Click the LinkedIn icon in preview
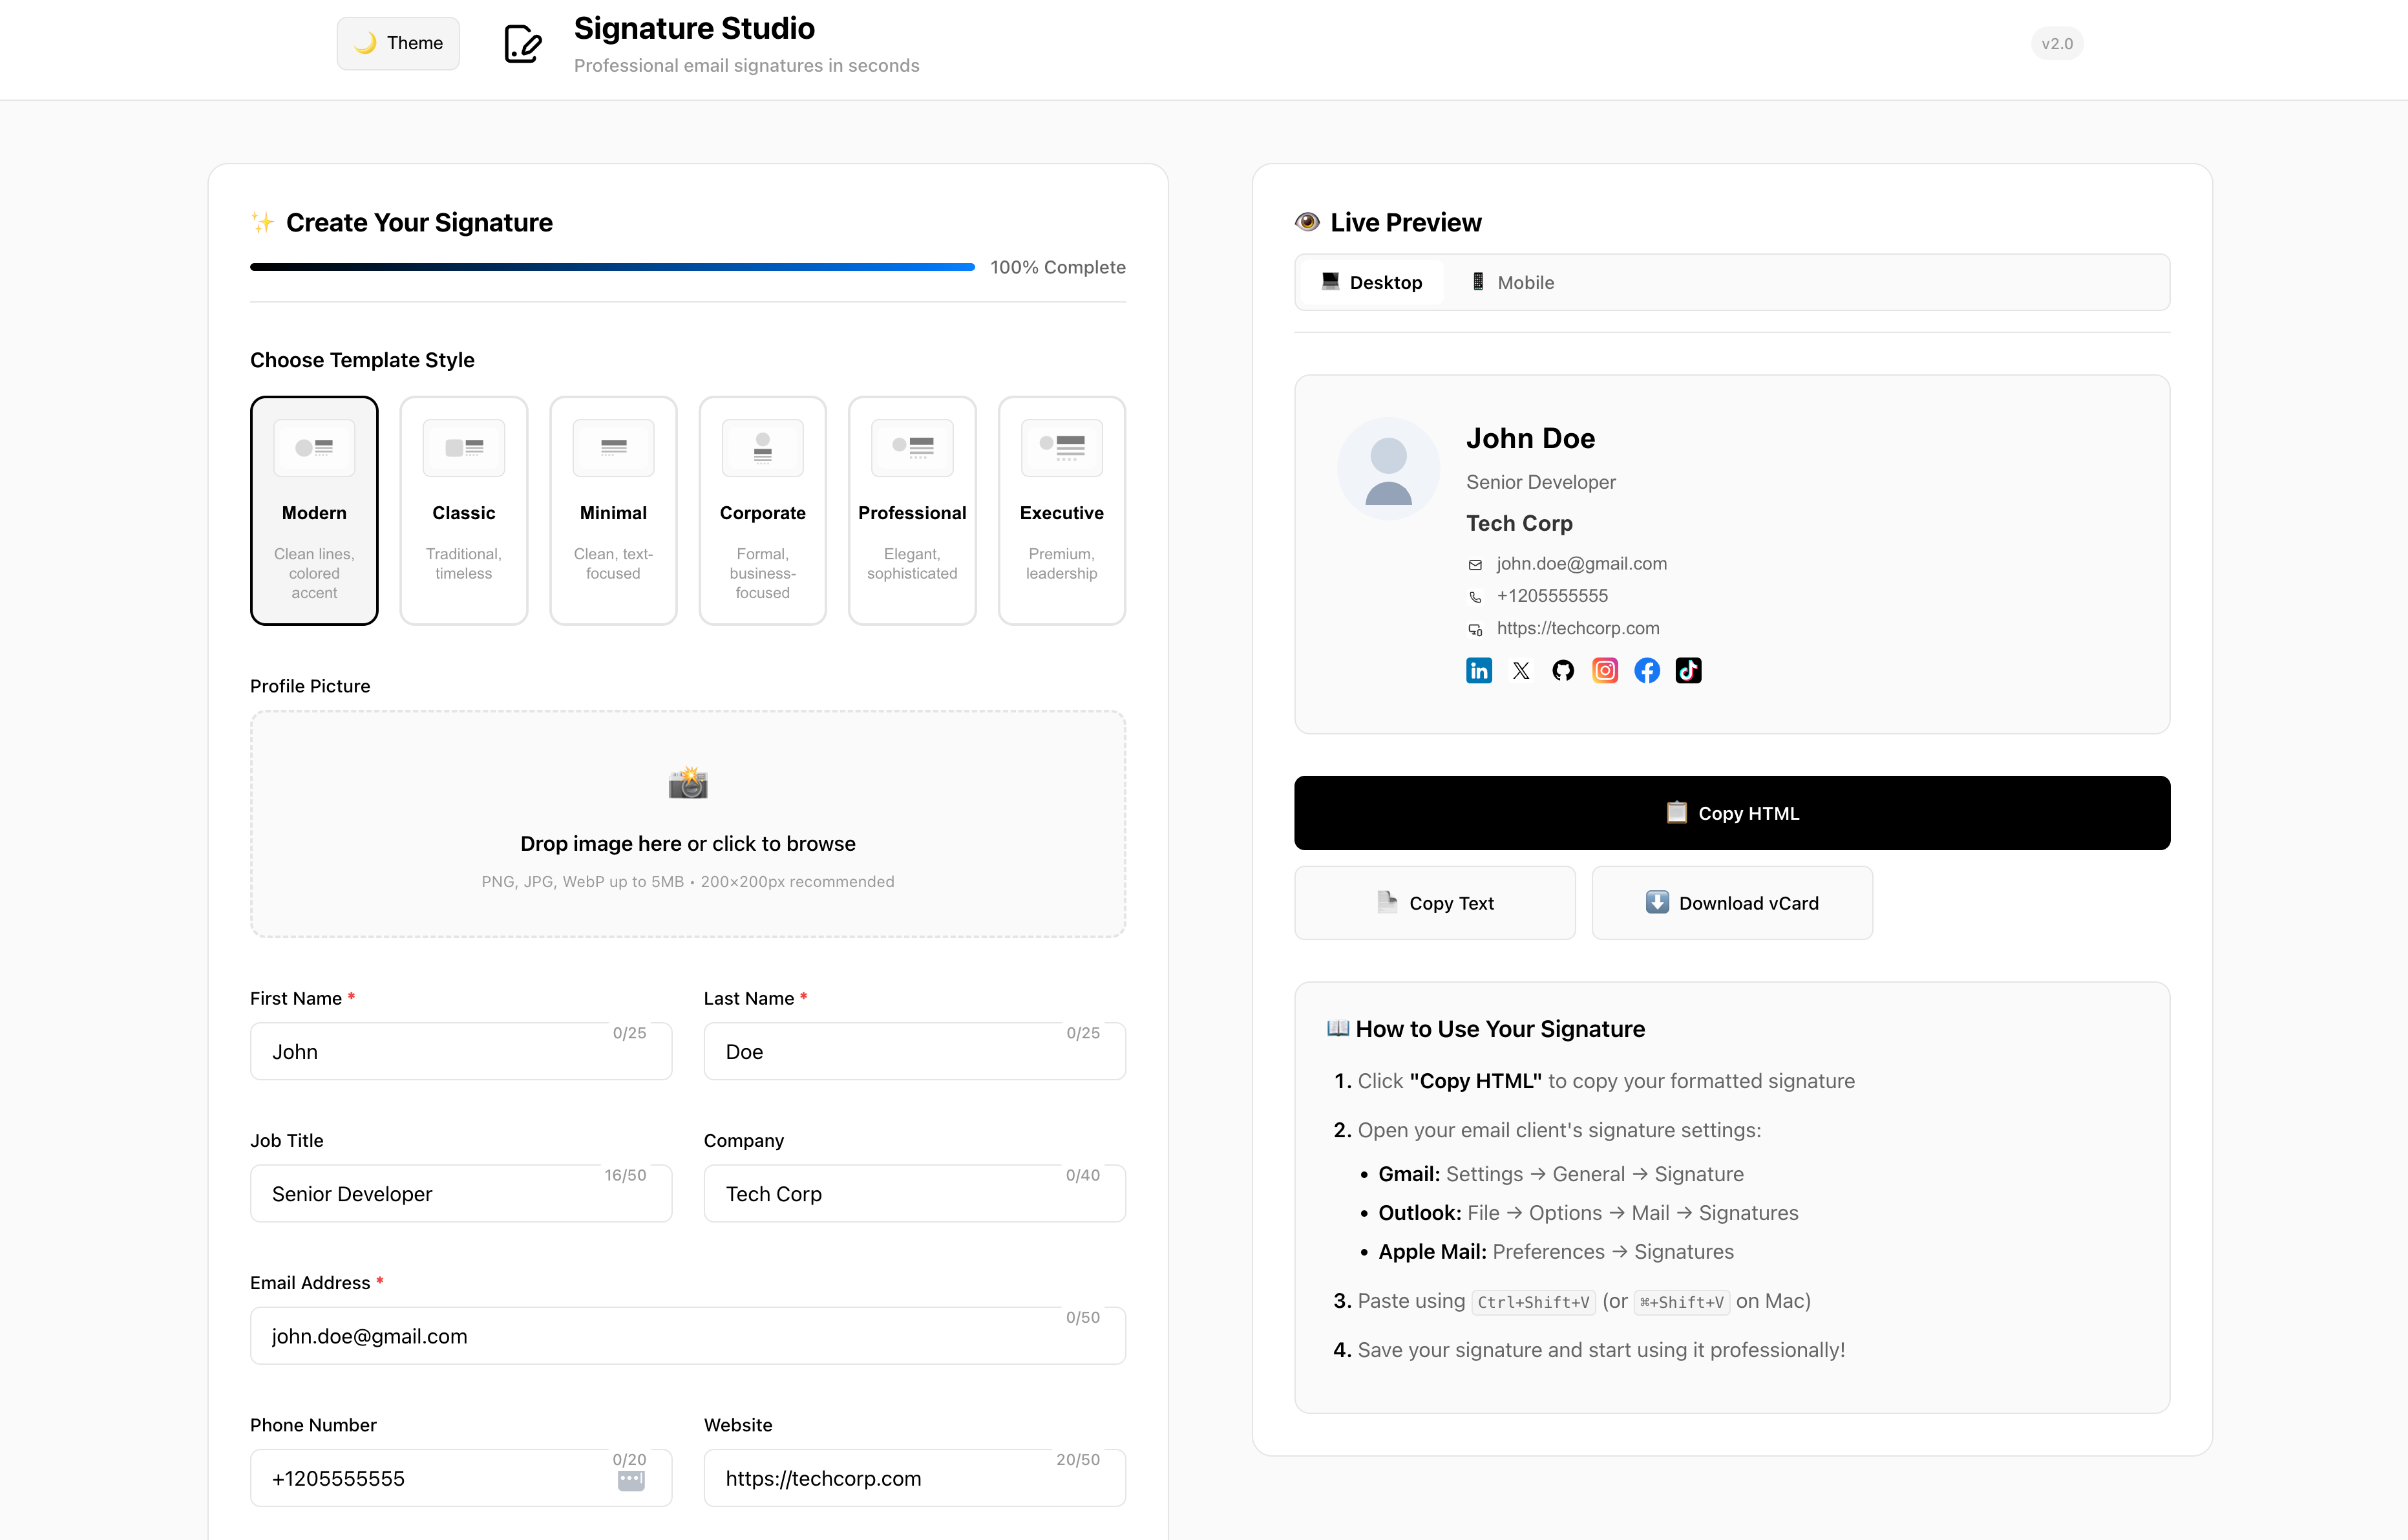 [x=1479, y=670]
